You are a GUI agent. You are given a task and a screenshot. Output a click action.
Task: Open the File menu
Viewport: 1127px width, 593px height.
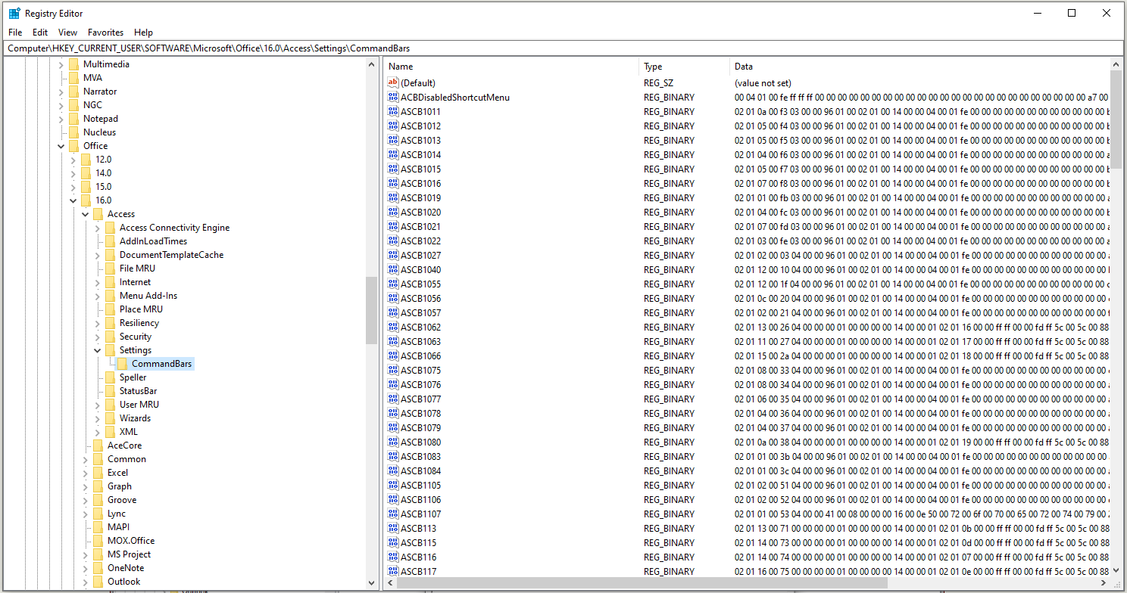[15, 33]
